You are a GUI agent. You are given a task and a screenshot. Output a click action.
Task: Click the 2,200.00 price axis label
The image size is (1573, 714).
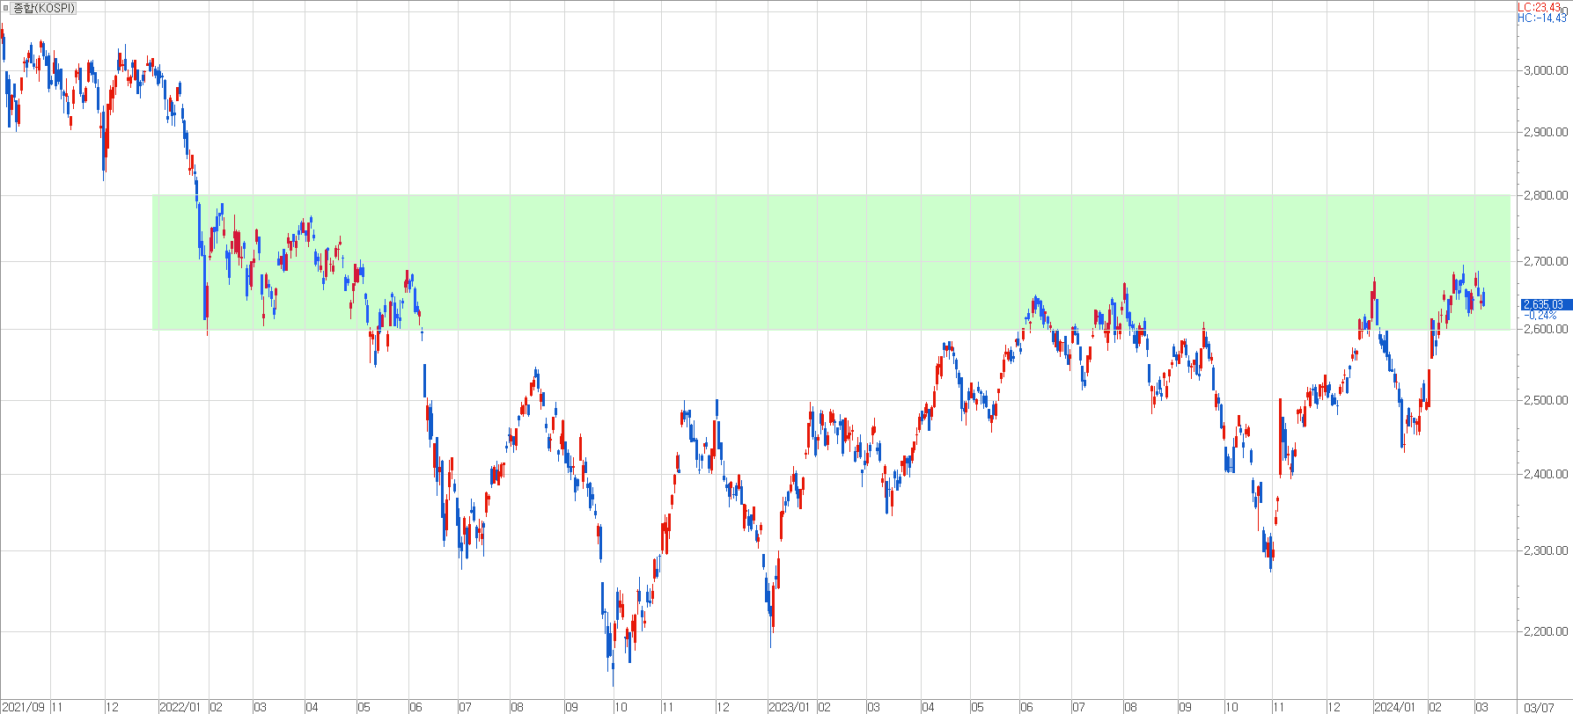tap(1545, 631)
